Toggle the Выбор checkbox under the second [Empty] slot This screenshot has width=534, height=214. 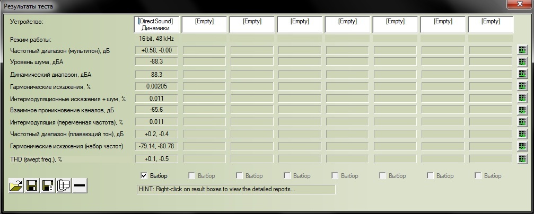tap(239, 176)
